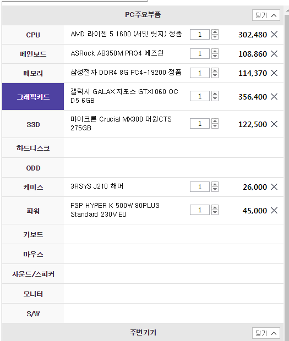
Task: Collapse the PC주요부품 section with 닫기
Action: pos(266,15)
